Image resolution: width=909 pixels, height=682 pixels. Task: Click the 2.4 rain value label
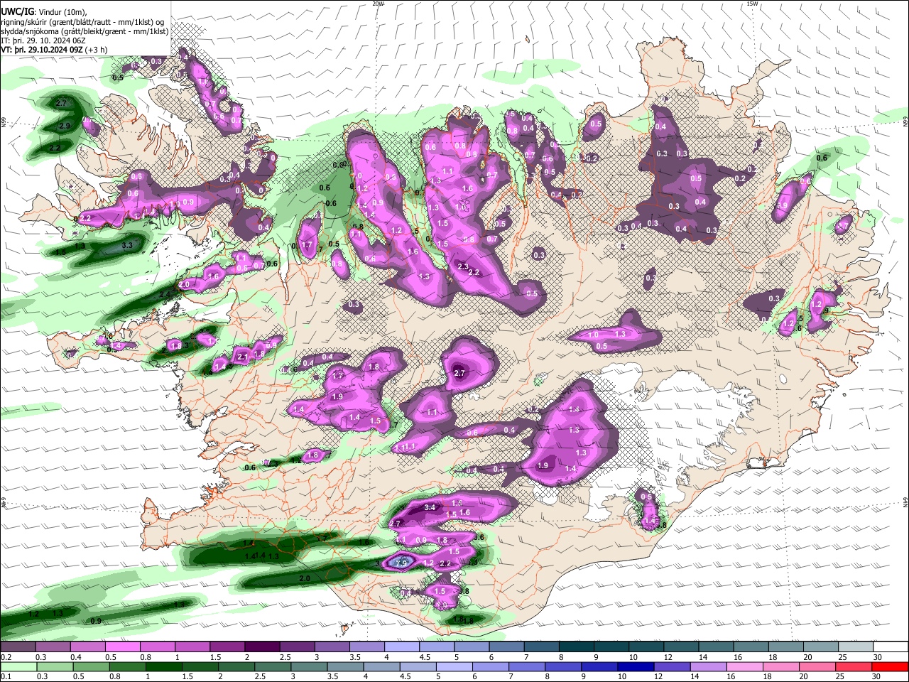[x=165, y=293]
